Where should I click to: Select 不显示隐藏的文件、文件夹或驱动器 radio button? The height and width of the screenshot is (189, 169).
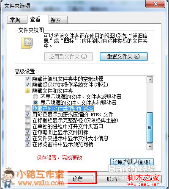pyautogui.click(x=35, y=97)
